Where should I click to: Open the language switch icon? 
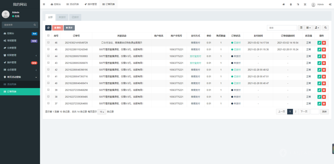coord(298,4)
